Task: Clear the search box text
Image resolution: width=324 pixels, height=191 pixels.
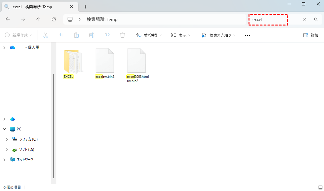Action: tap(304, 19)
